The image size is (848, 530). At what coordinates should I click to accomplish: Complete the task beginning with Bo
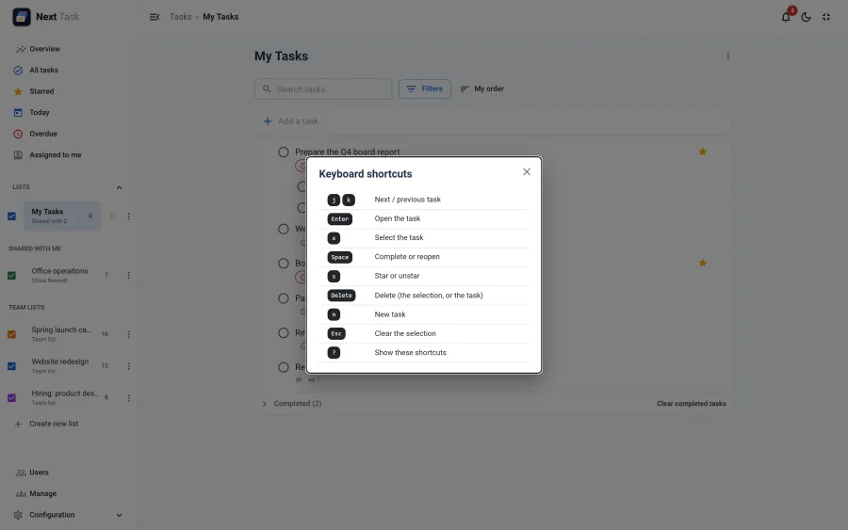284,264
